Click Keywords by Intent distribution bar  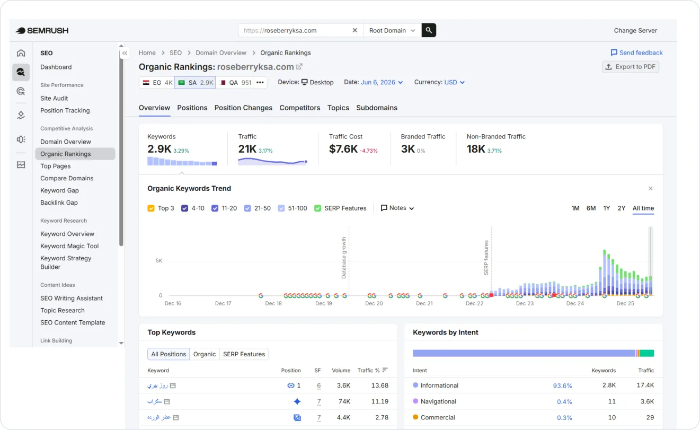(x=533, y=353)
